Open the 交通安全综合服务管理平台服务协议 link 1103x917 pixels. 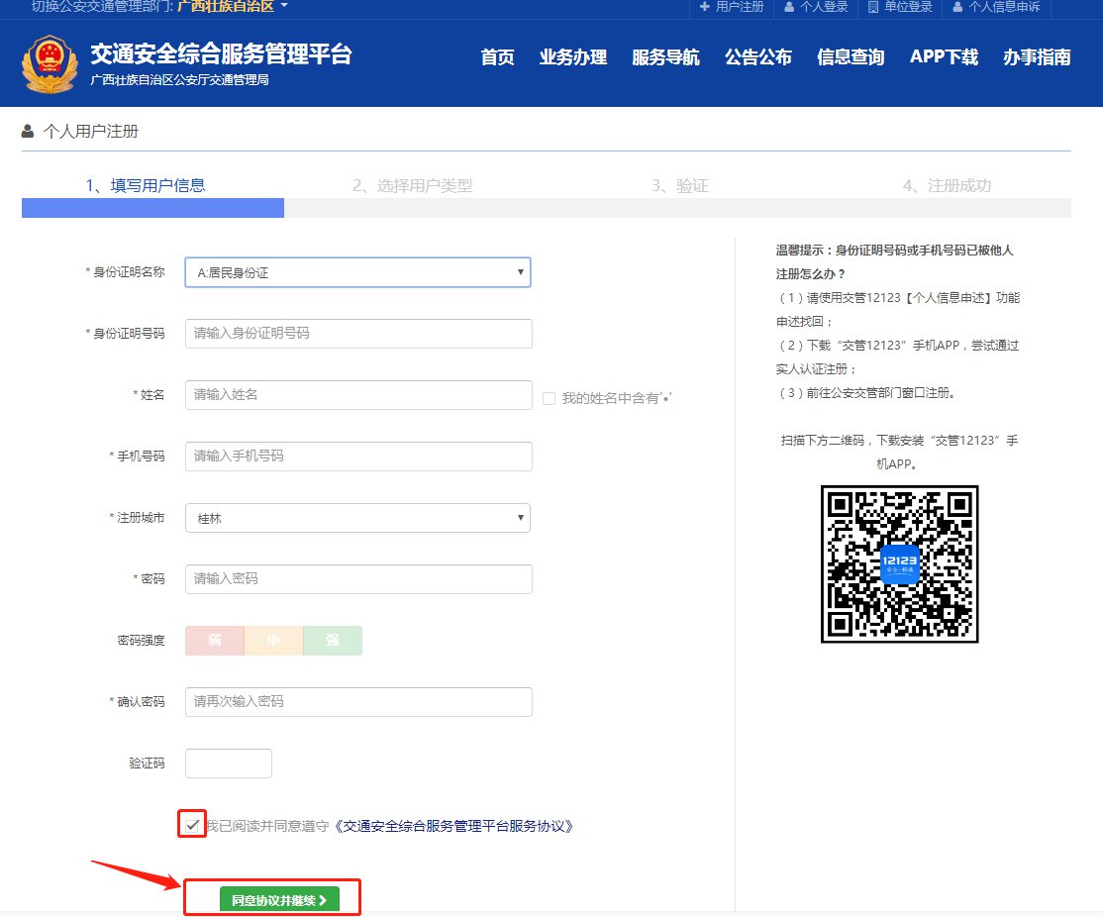tap(453, 826)
